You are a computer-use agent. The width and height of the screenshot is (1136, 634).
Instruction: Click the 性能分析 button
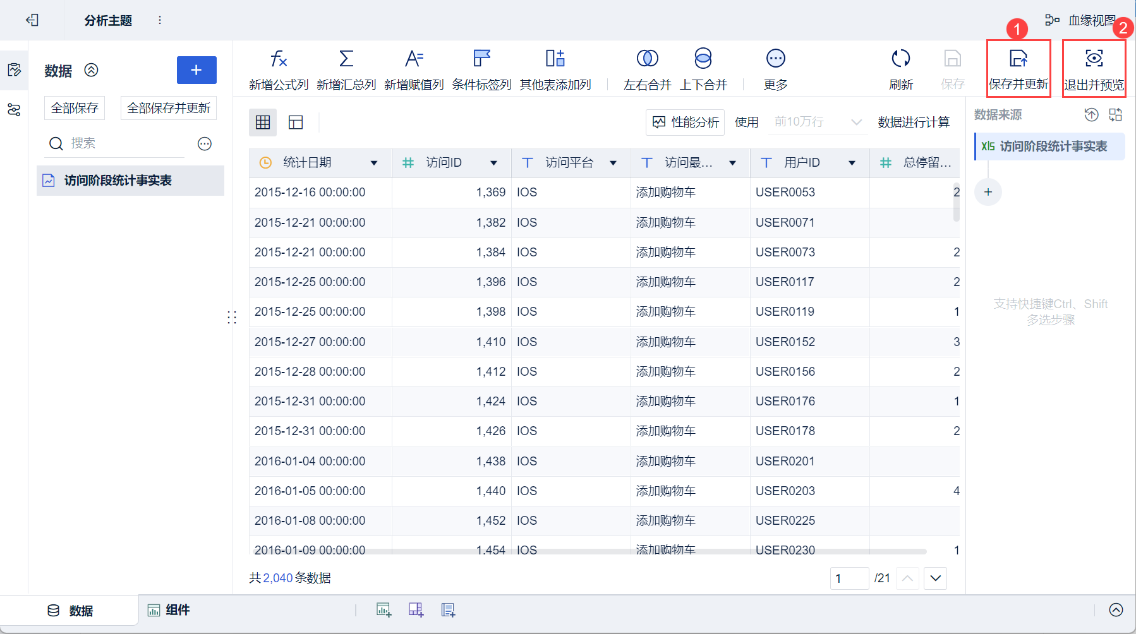point(686,122)
